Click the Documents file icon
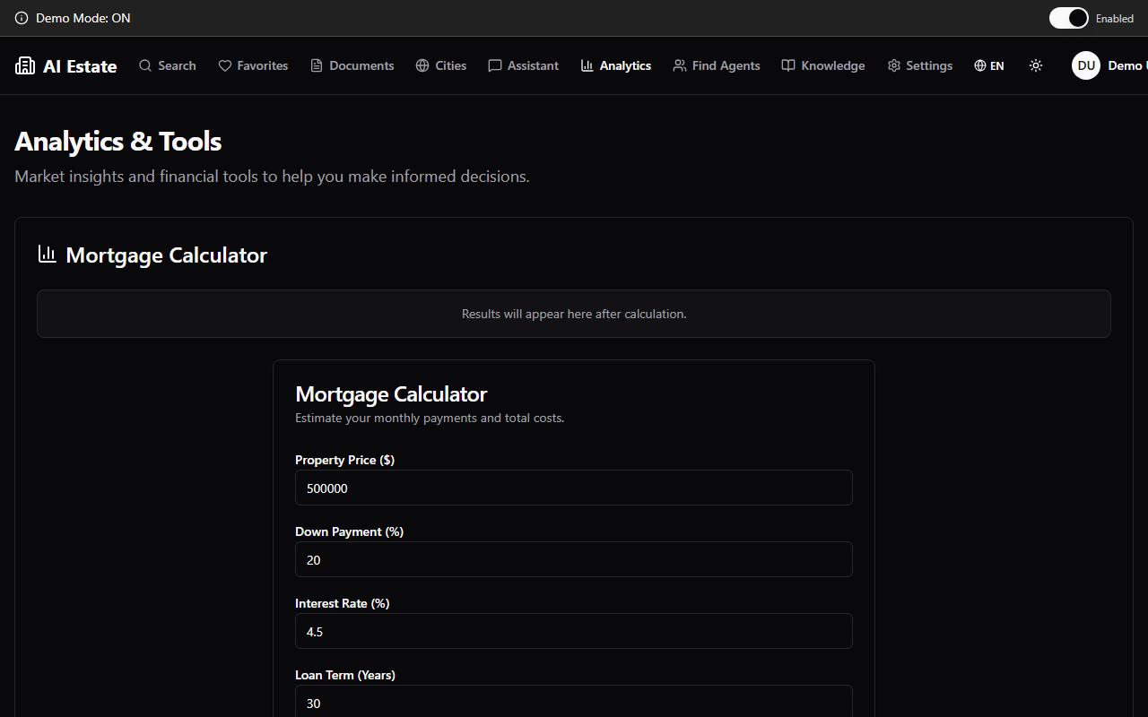The width and height of the screenshot is (1148, 717). tap(317, 65)
